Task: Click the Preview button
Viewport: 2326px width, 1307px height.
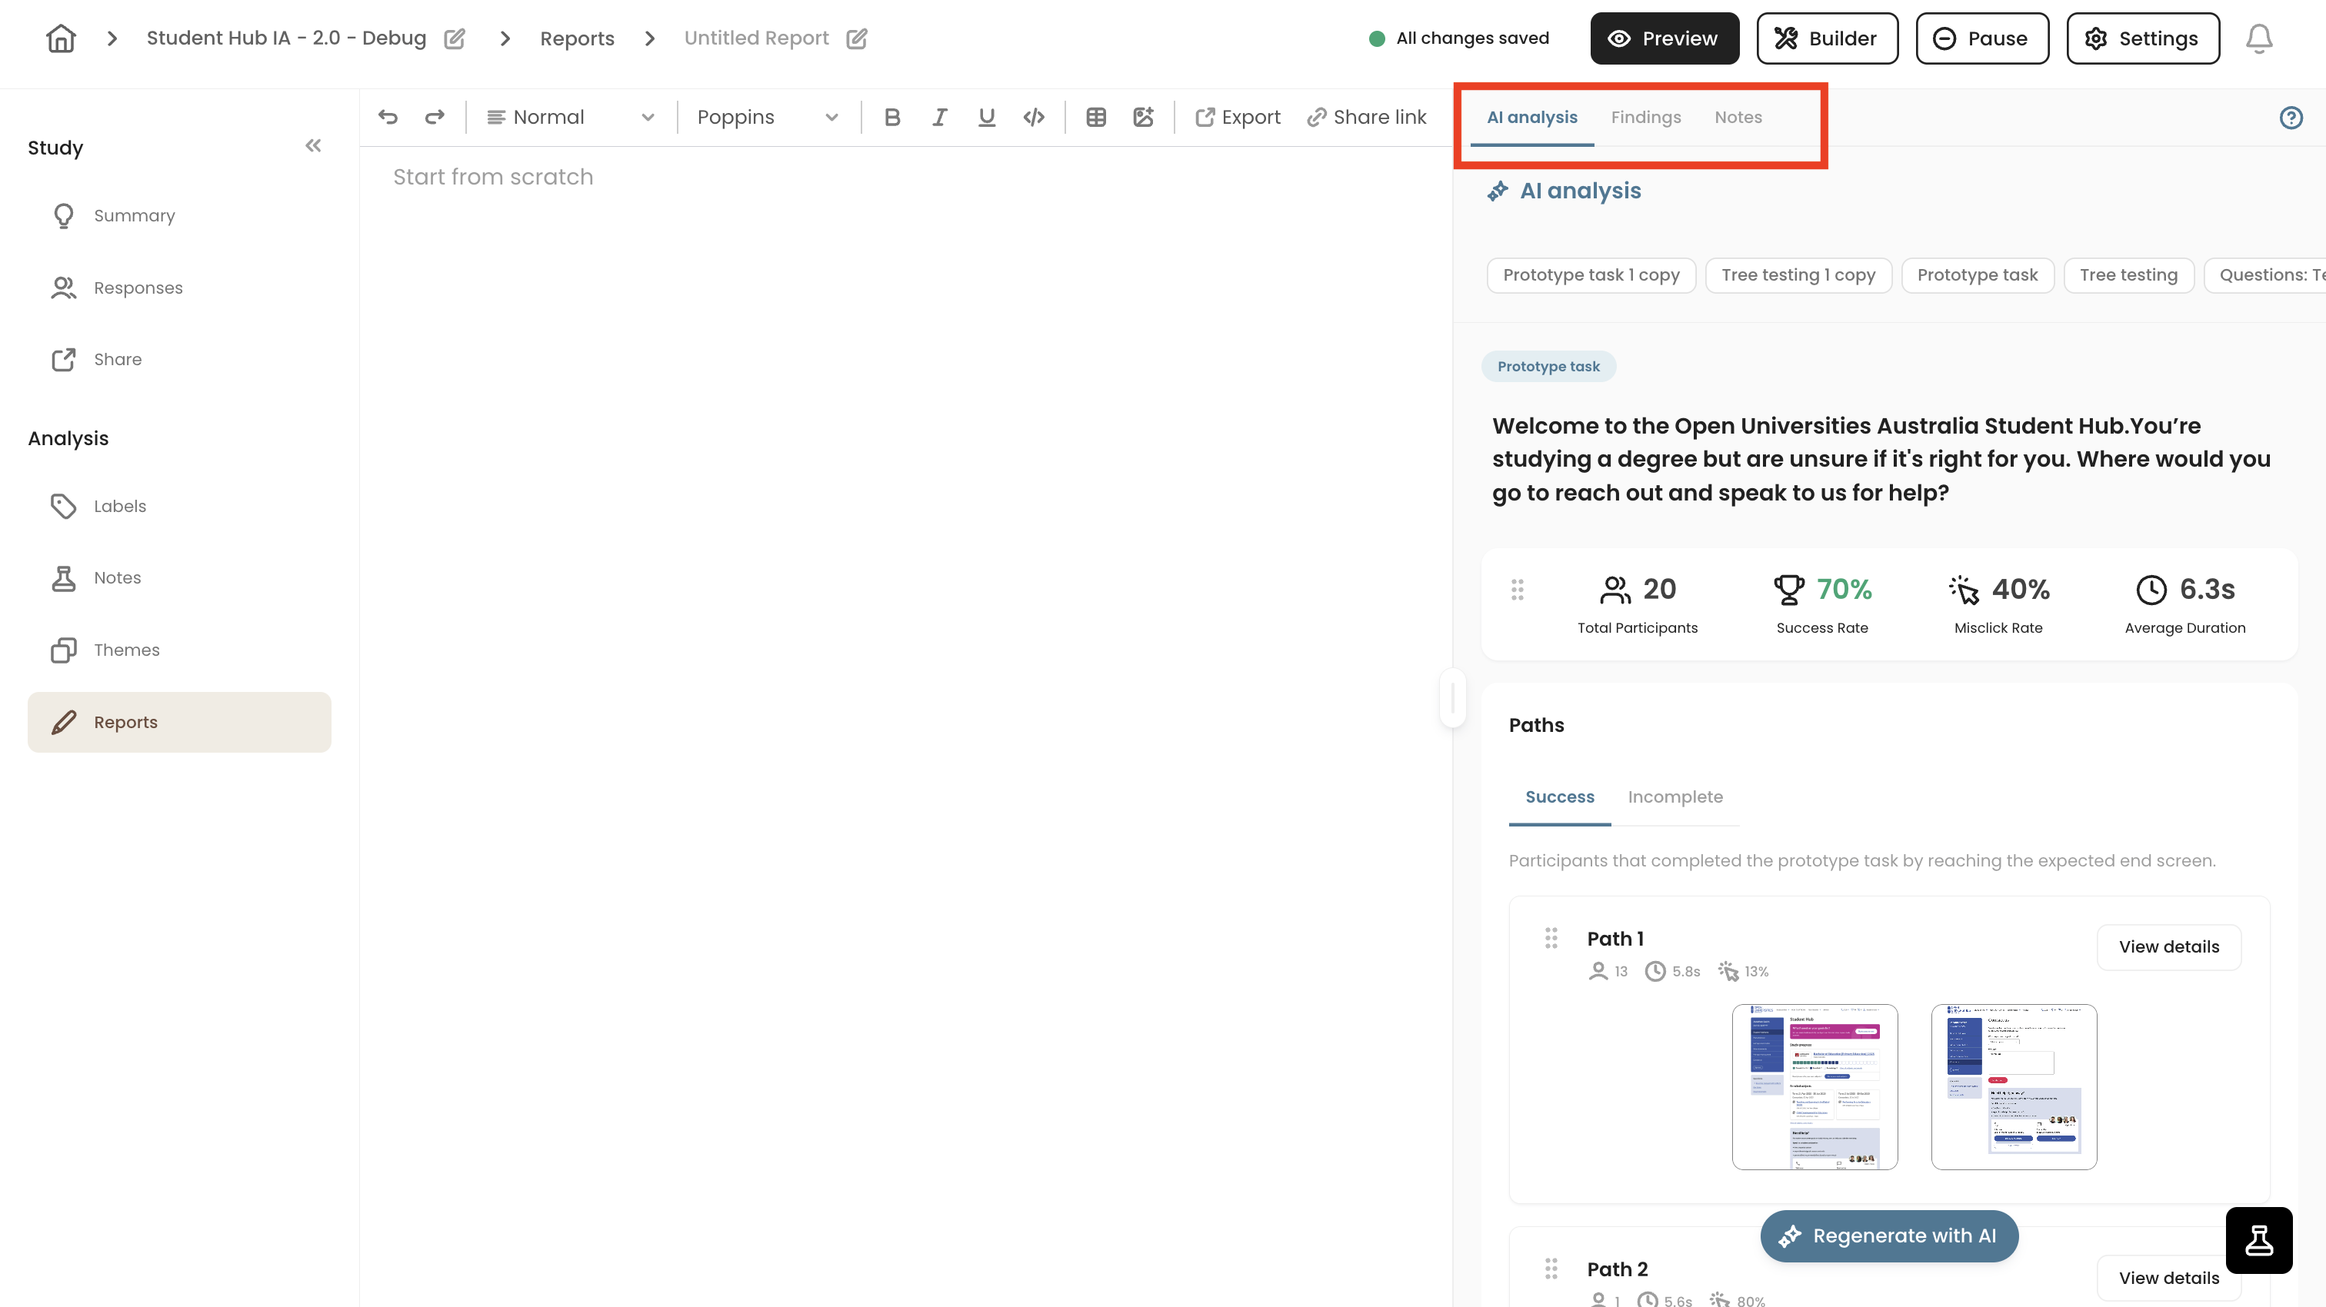Action: coord(1665,38)
